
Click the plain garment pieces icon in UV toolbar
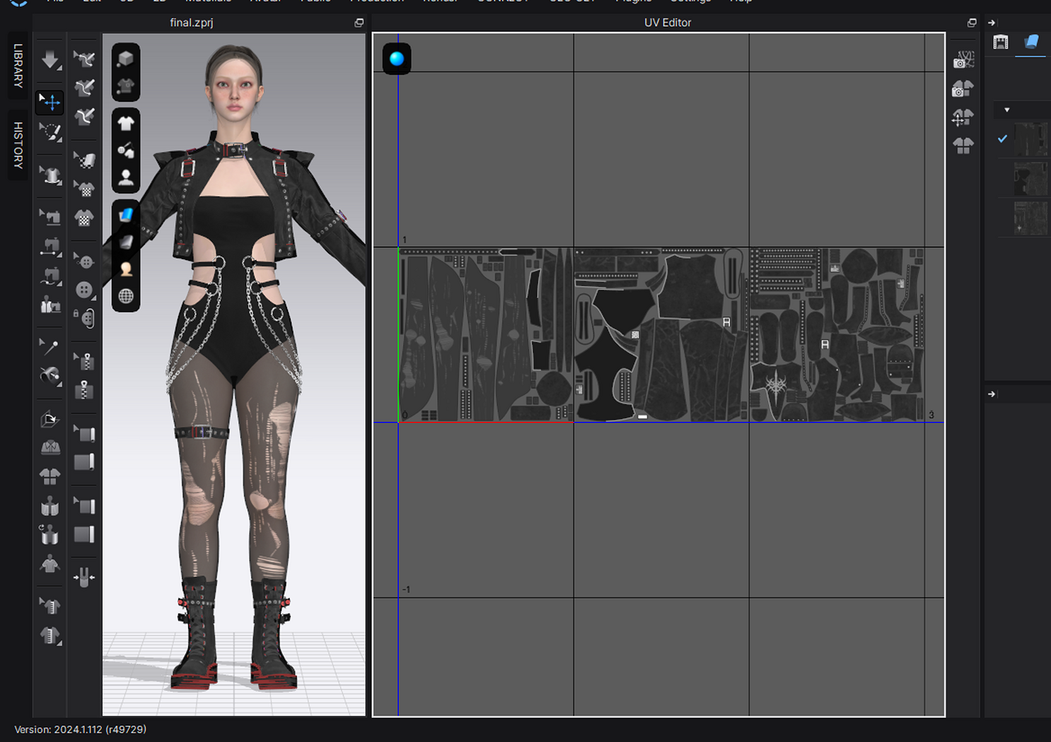pos(963,146)
